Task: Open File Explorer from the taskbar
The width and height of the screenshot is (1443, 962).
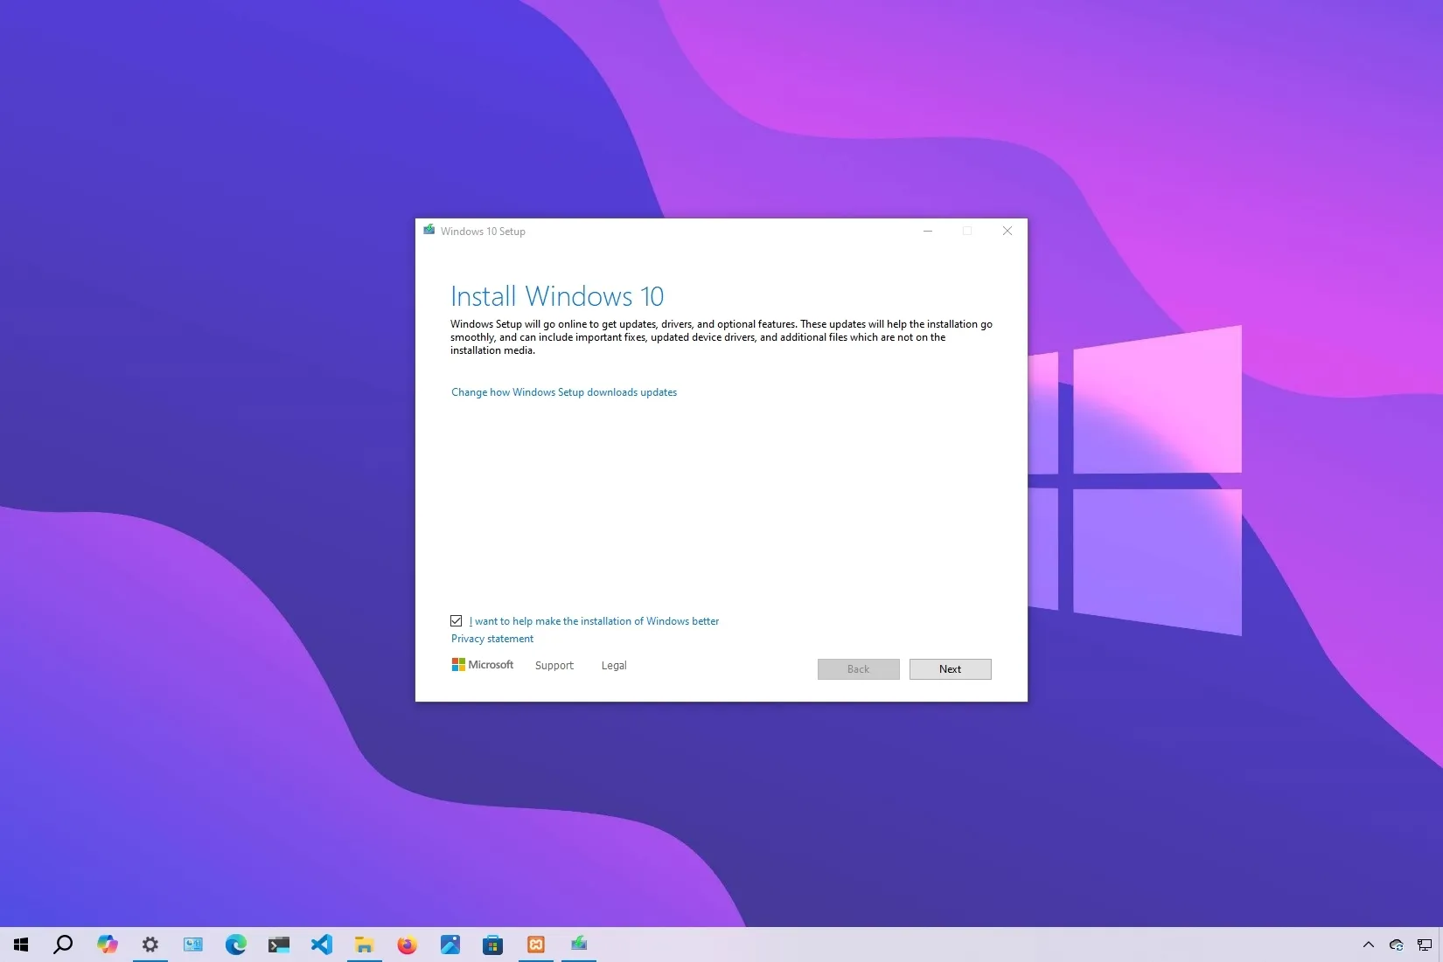Action: (365, 945)
